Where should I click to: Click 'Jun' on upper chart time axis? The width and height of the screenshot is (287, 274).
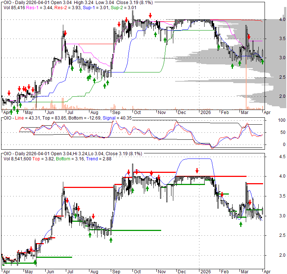[50, 112]
